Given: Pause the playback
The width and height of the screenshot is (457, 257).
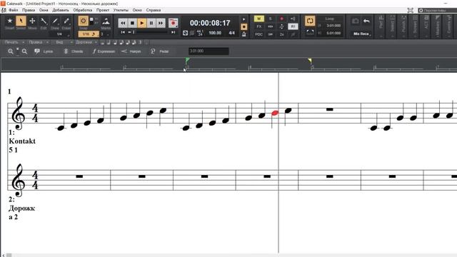Looking at the screenshot, I should pyautogui.click(x=151, y=23).
